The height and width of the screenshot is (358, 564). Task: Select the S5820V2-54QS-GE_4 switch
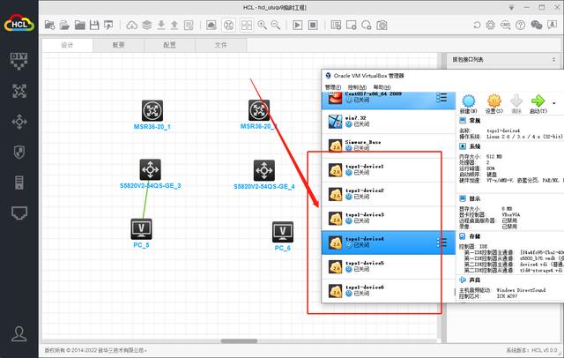point(264,170)
